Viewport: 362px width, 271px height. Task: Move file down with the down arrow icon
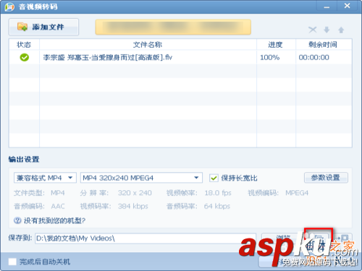pos(327,30)
